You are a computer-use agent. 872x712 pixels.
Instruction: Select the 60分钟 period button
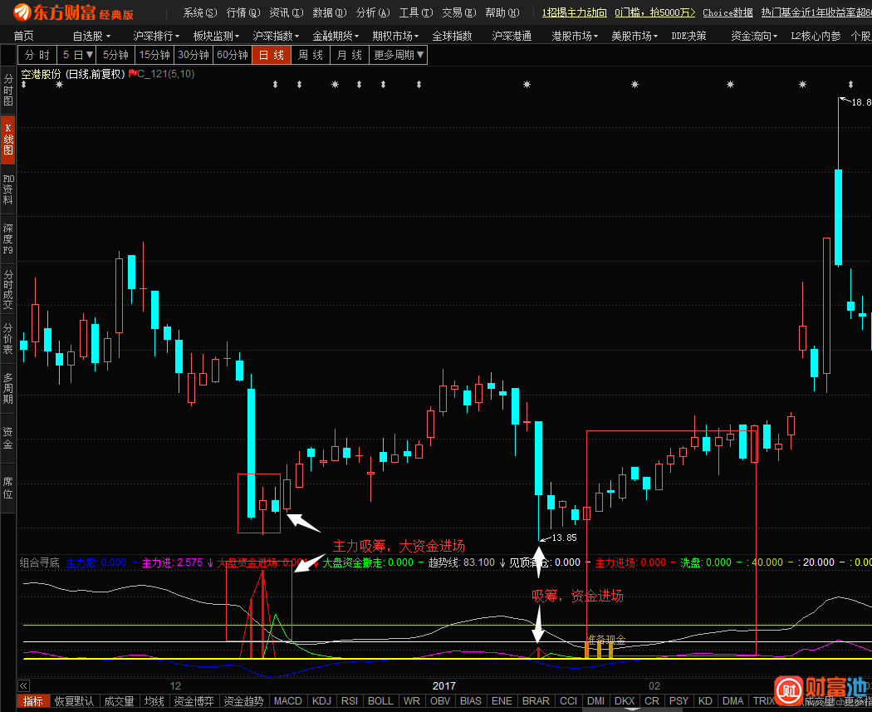coord(232,55)
